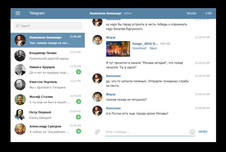Click Никита Хрущев avatar
Image resolution: width=226 pixels, height=152 pixels.
[20, 70]
